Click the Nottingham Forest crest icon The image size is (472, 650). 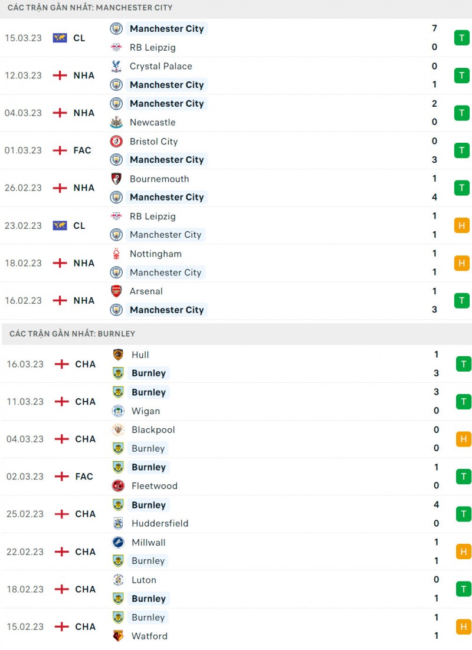pos(116,254)
